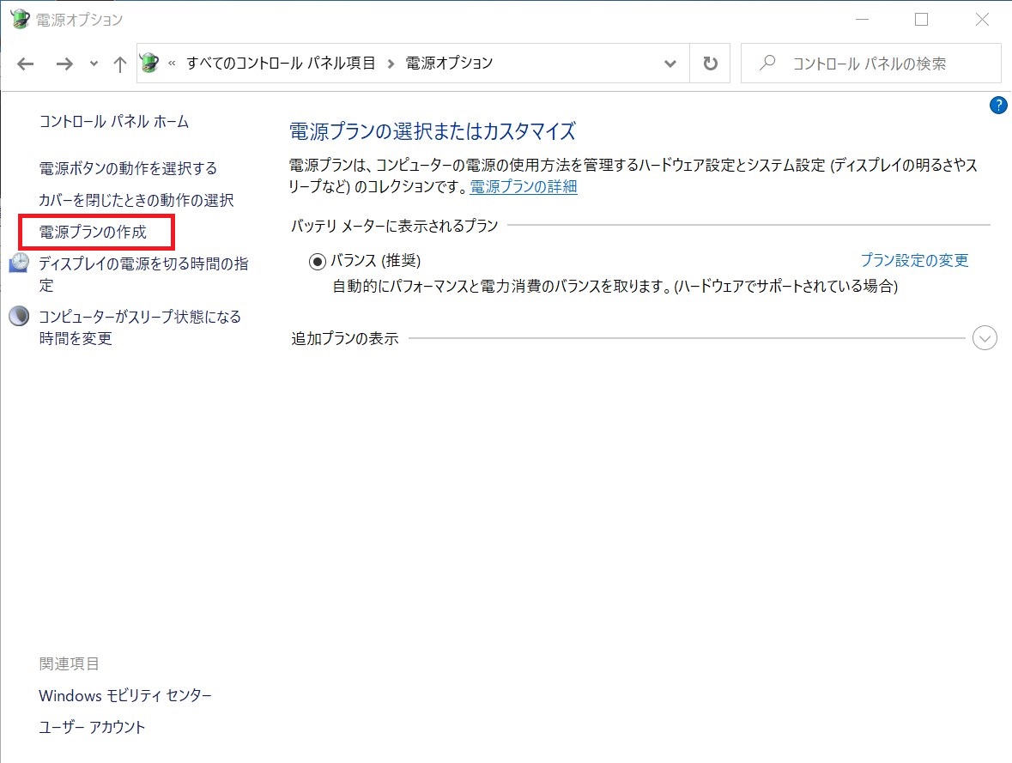The height and width of the screenshot is (763, 1012).
Task: Click the display power timeout clock icon
Action: tap(19, 262)
